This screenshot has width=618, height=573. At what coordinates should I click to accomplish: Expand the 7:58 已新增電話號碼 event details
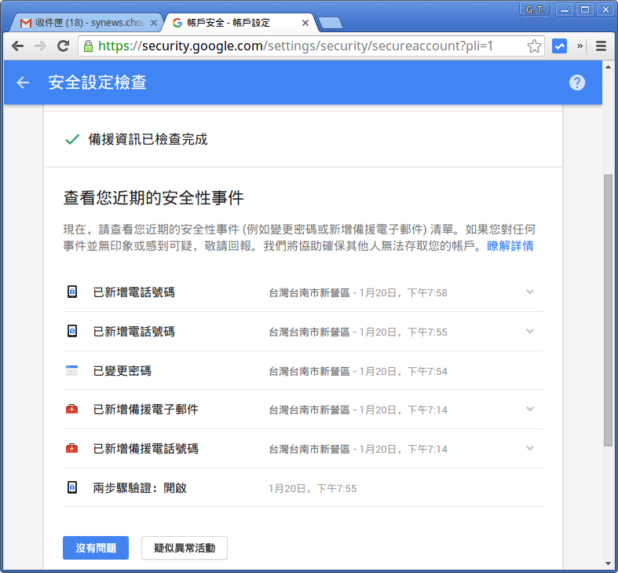tap(530, 292)
